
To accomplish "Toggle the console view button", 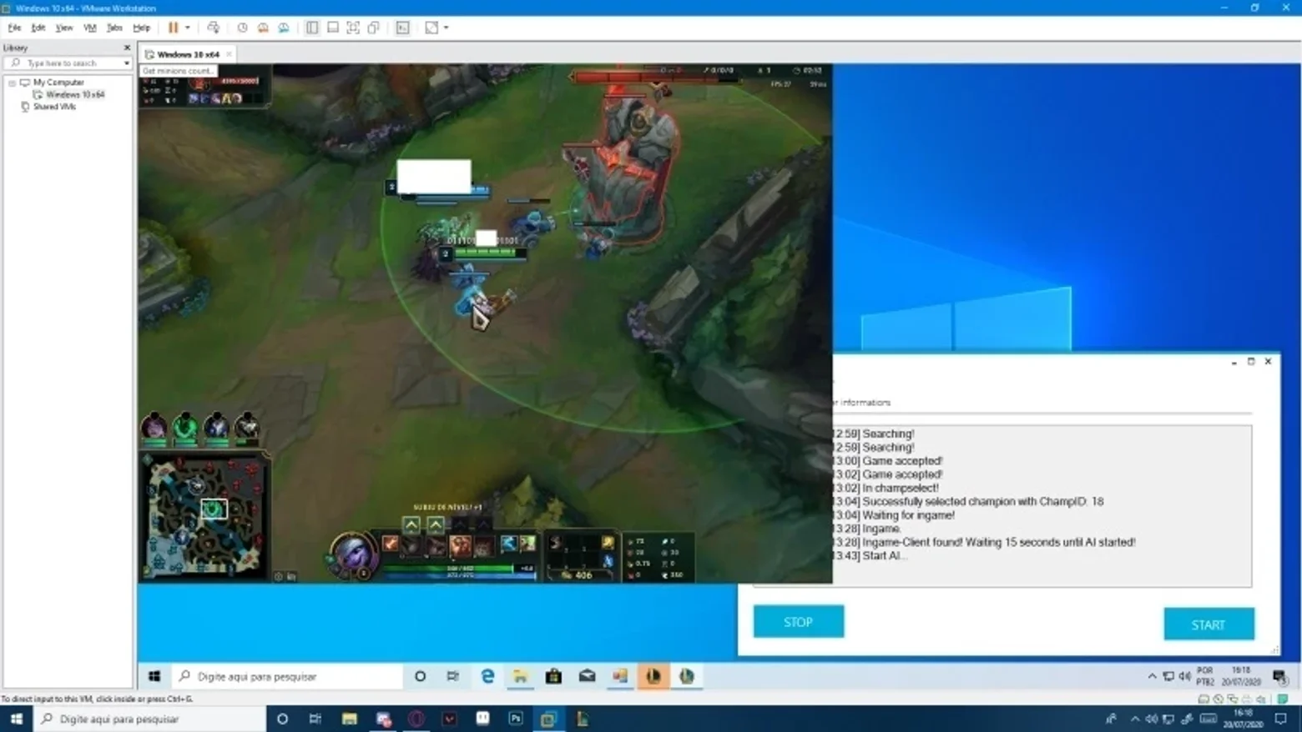I will pyautogui.click(x=403, y=28).
